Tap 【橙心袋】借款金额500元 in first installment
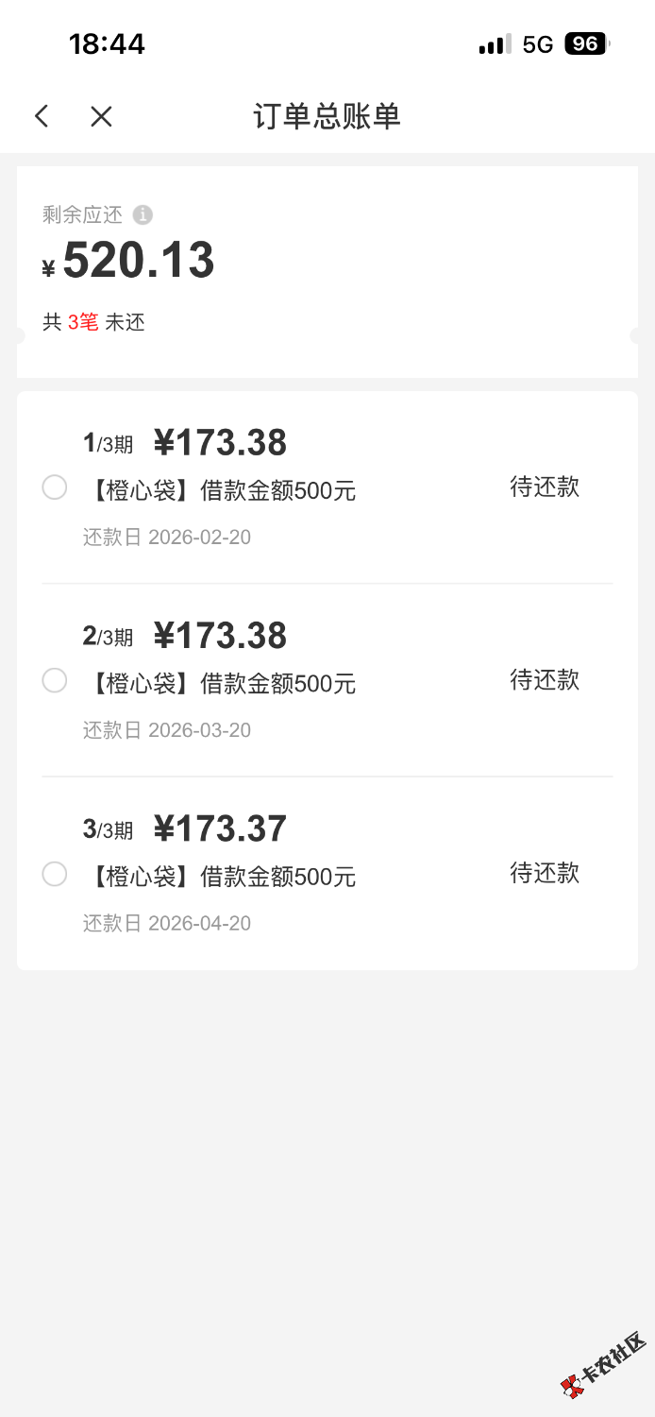655x1417 pixels. [220, 491]
